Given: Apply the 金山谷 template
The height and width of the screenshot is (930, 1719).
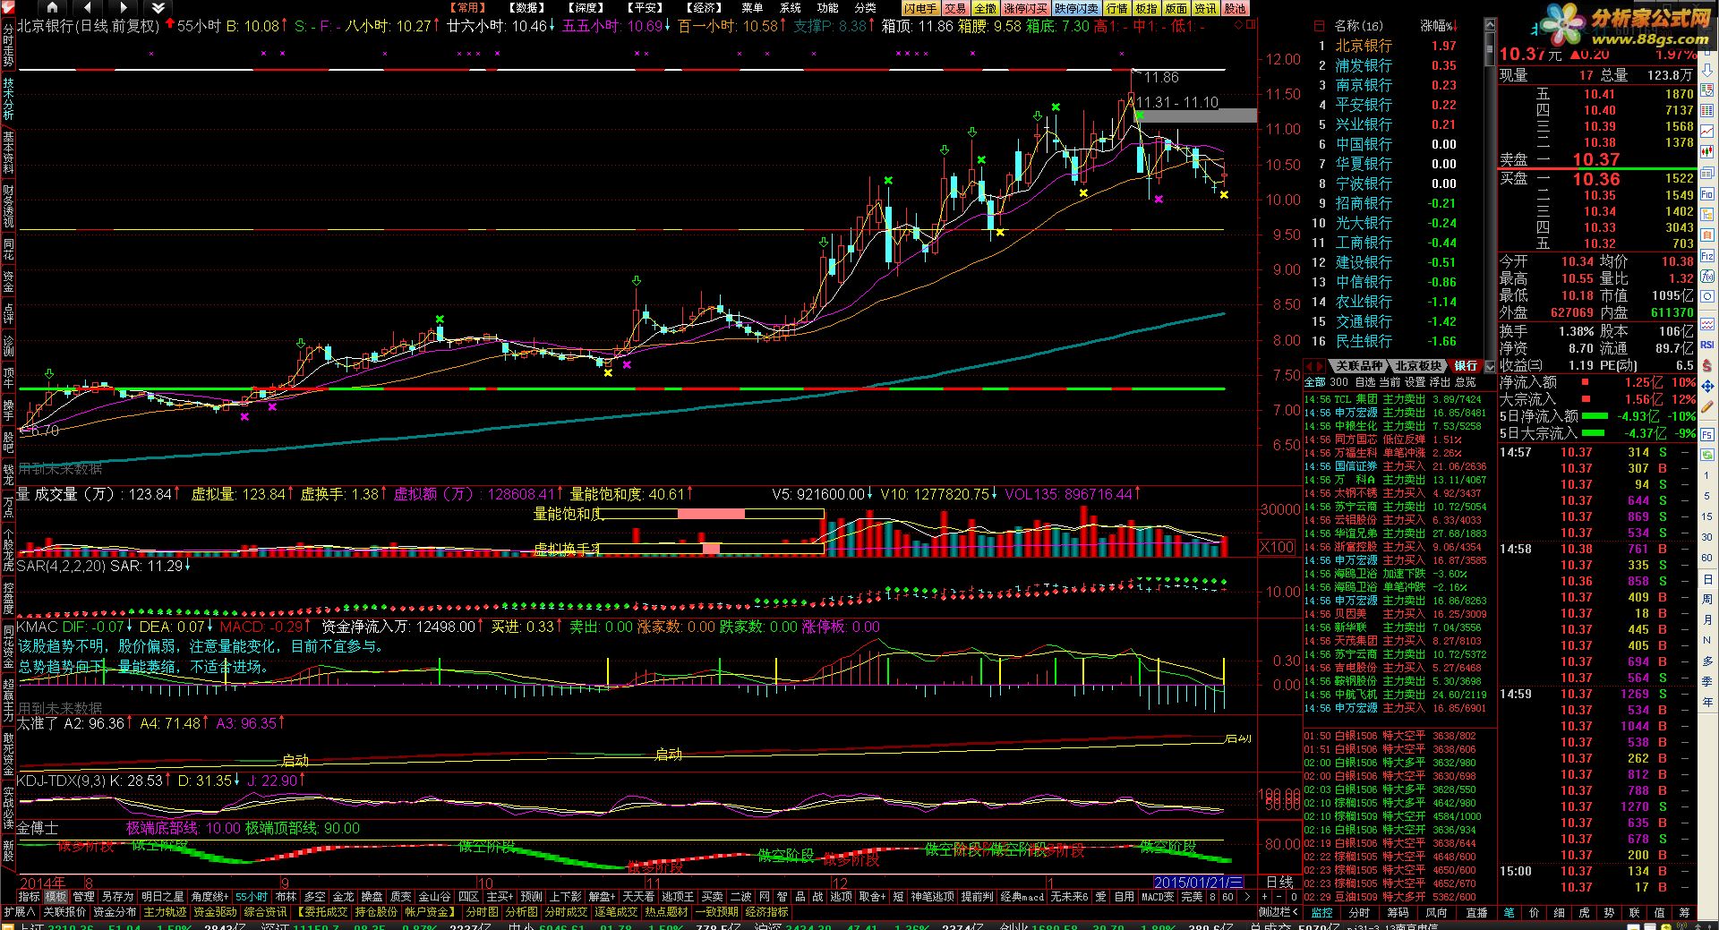Looking at the screenshot, I should (x=435, y=896).
